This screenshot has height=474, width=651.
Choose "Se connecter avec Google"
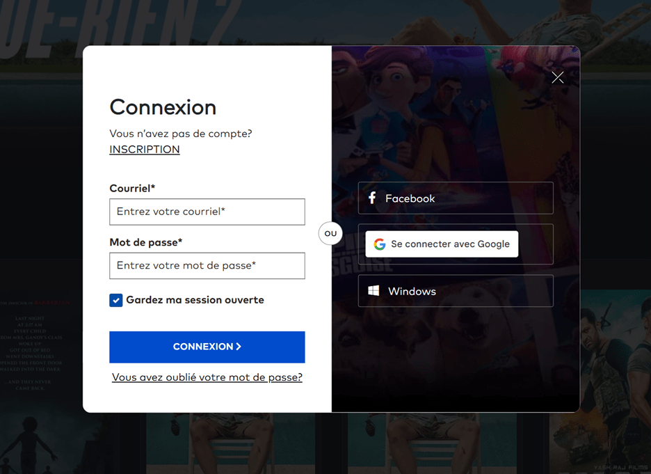[x=442, y=244]
